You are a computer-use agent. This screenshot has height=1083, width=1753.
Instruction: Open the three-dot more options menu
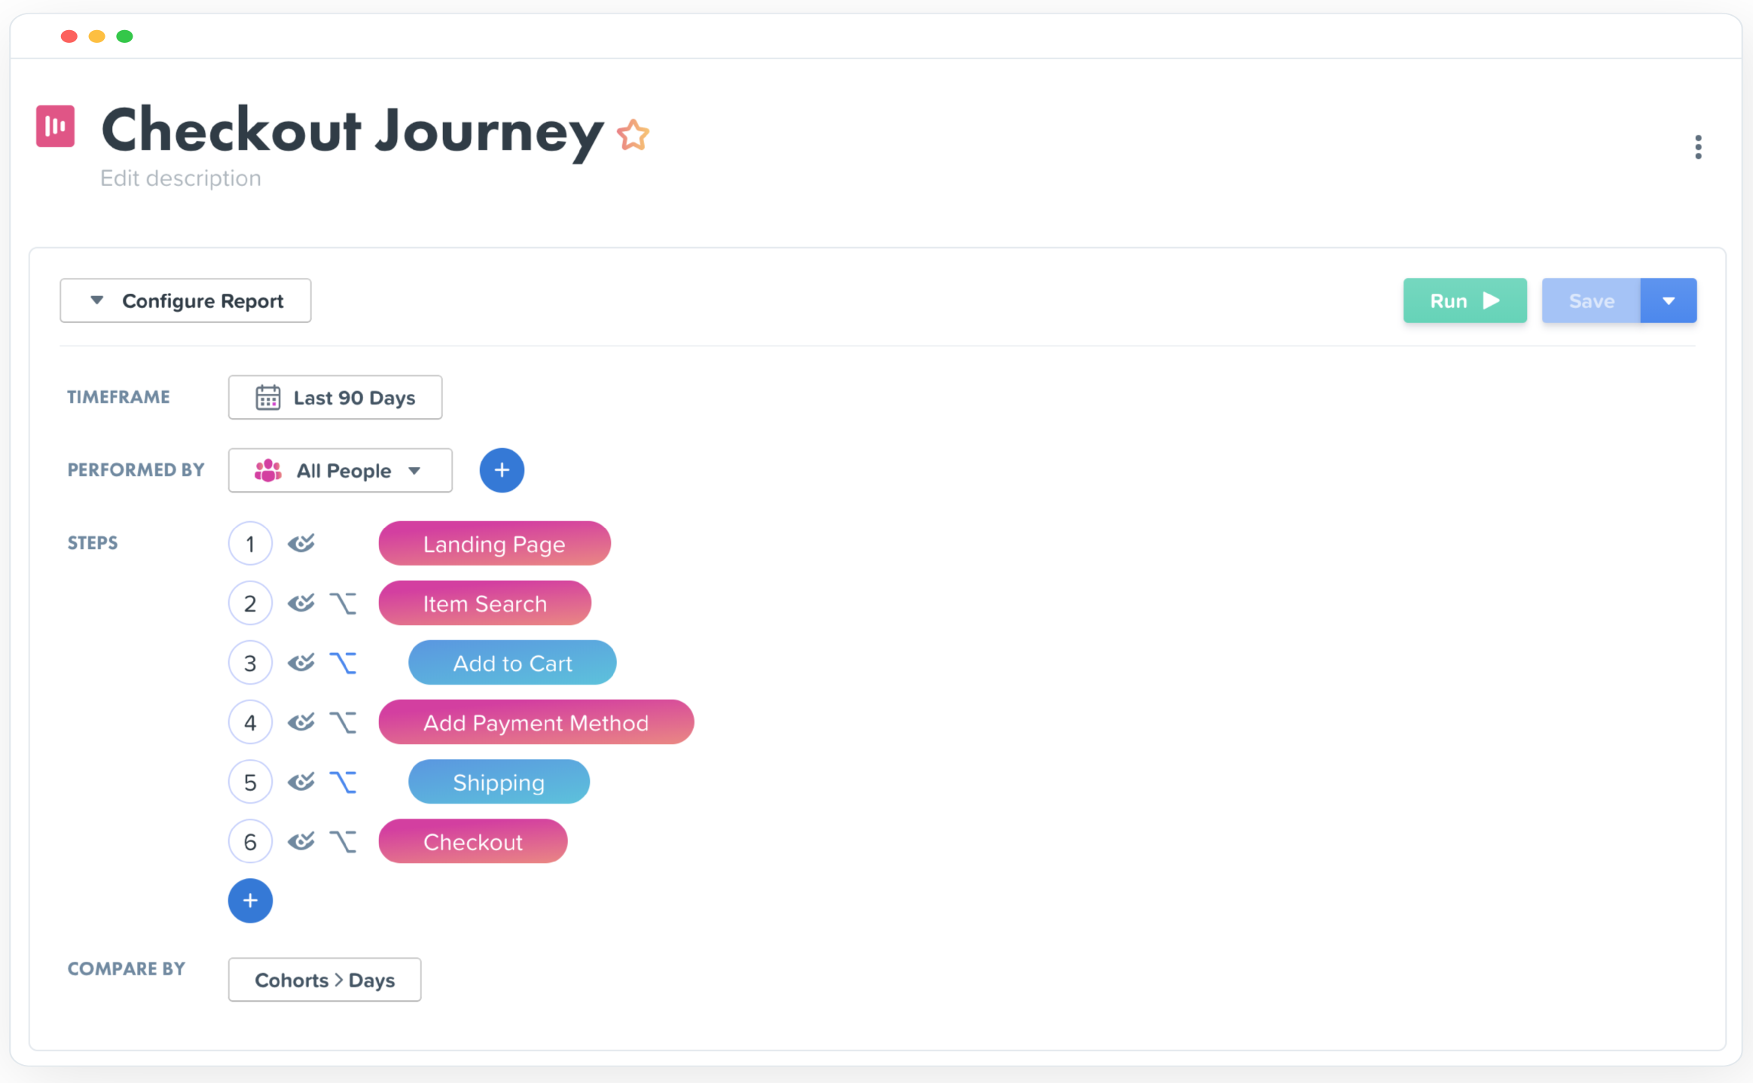tap(1698, 147)
